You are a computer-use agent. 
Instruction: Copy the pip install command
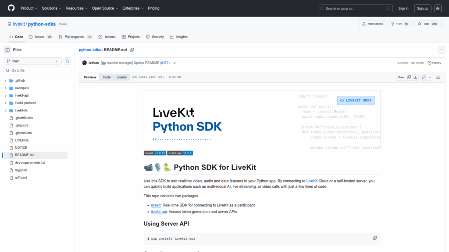click(374, 238)
